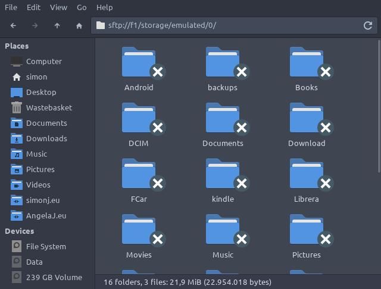
Task: Click the vertical scrollbar of the folder view
Action: [x=379, y=107]
